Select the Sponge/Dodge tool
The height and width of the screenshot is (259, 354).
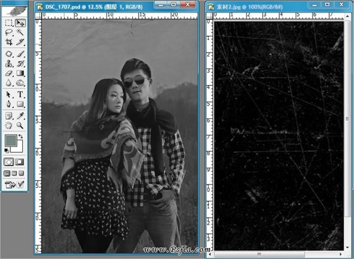pyautogui.click(x=20, y=83)
